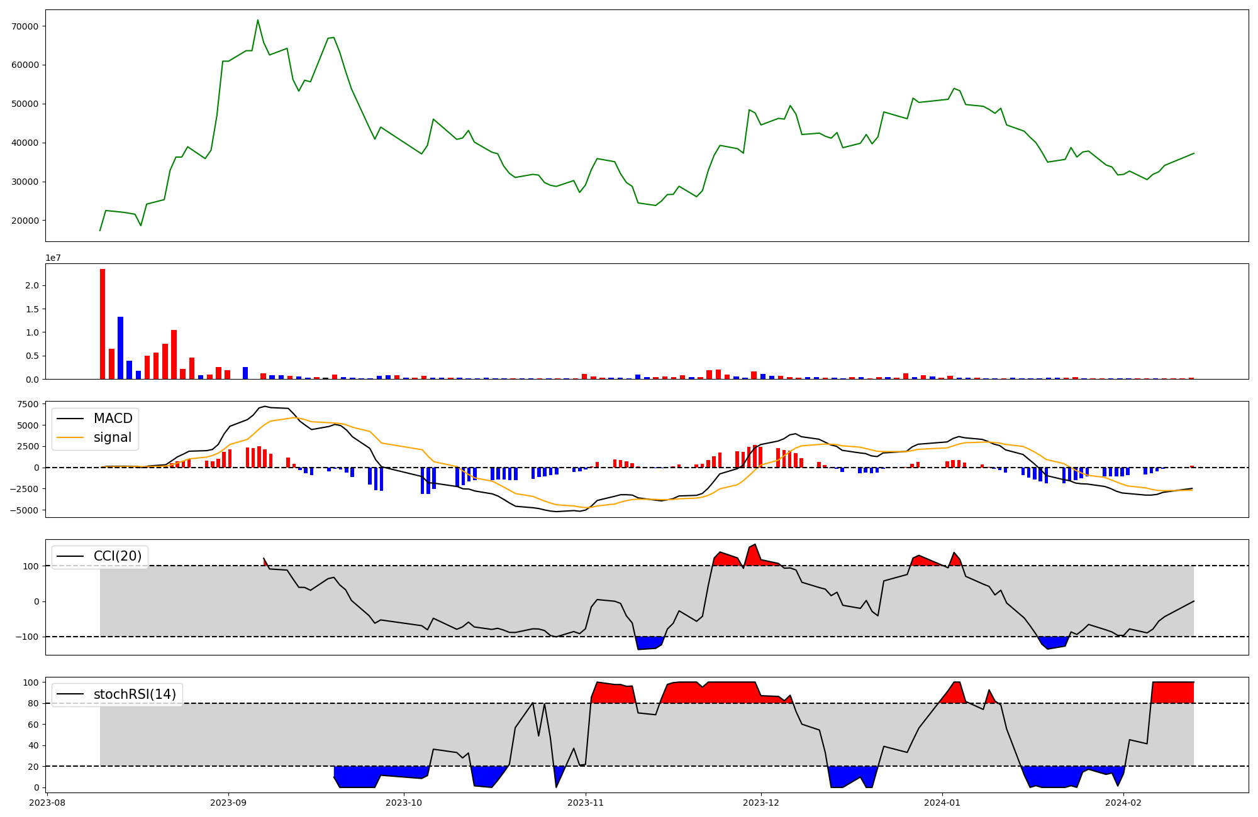Select the 2023-11 date tick label
1258x817 pixels.
586,803
